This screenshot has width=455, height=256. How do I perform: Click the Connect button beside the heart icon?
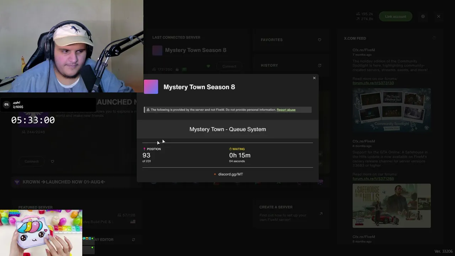click(x=32, y=161)
